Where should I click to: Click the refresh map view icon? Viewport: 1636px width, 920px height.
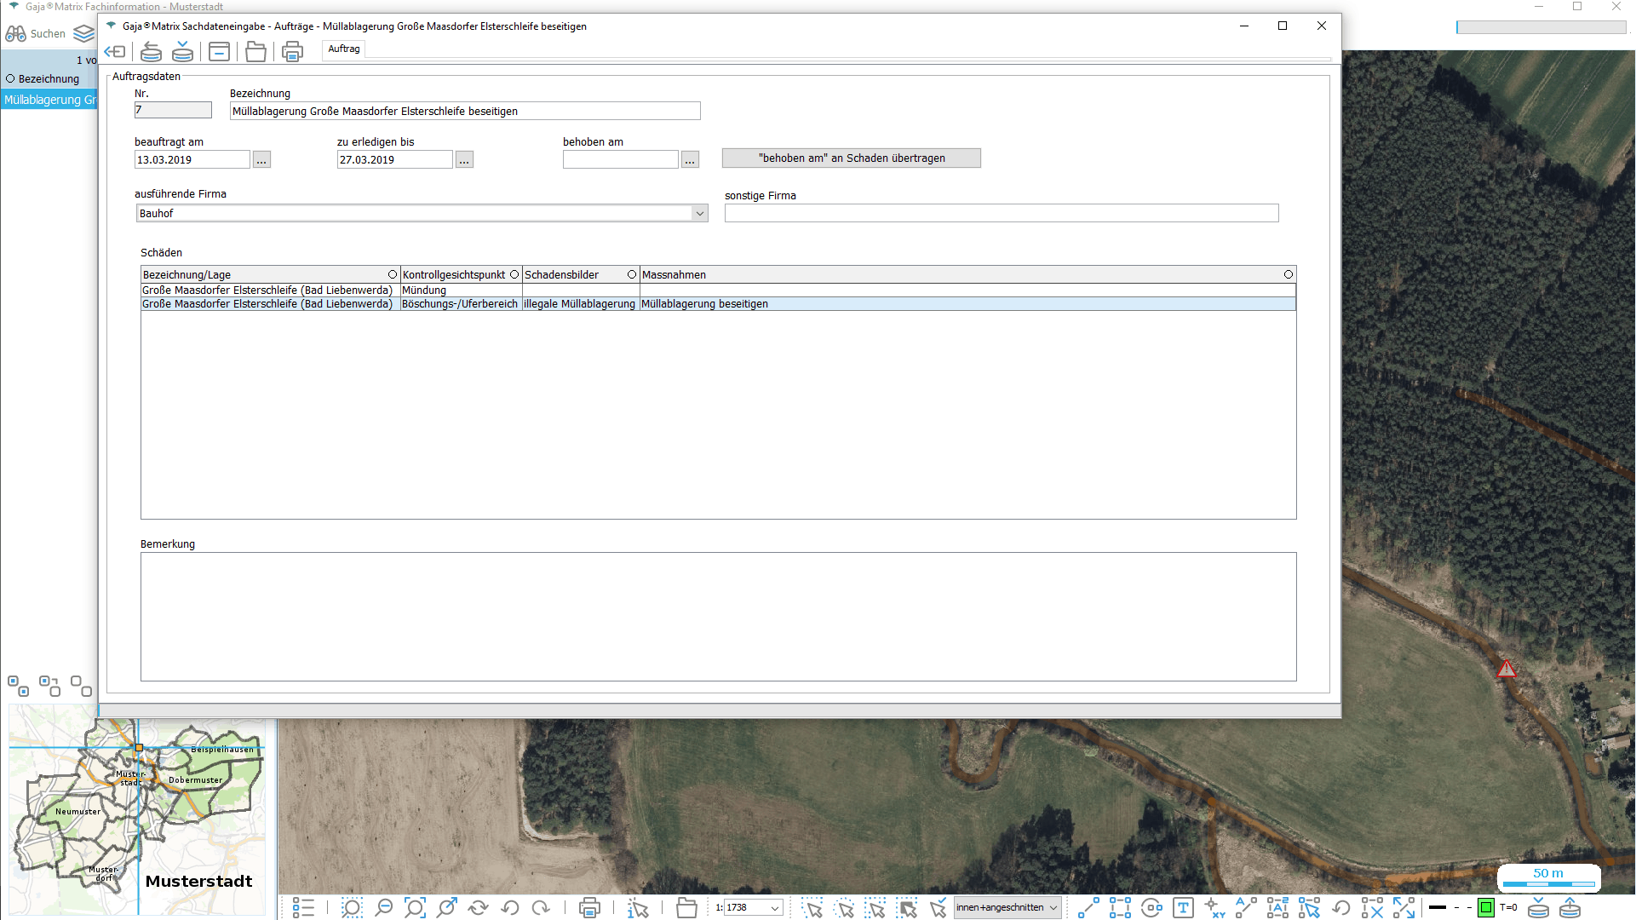point(478,908)
